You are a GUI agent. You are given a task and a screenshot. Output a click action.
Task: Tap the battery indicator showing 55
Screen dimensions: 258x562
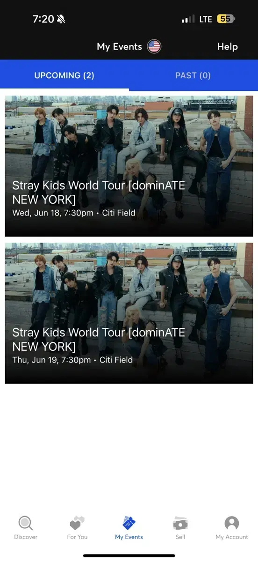226,19
